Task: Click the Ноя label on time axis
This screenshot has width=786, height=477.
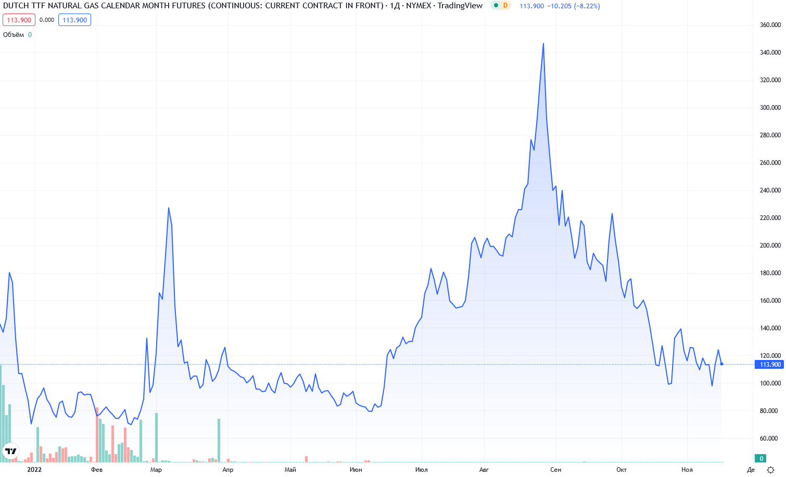Action: point(687,470)
